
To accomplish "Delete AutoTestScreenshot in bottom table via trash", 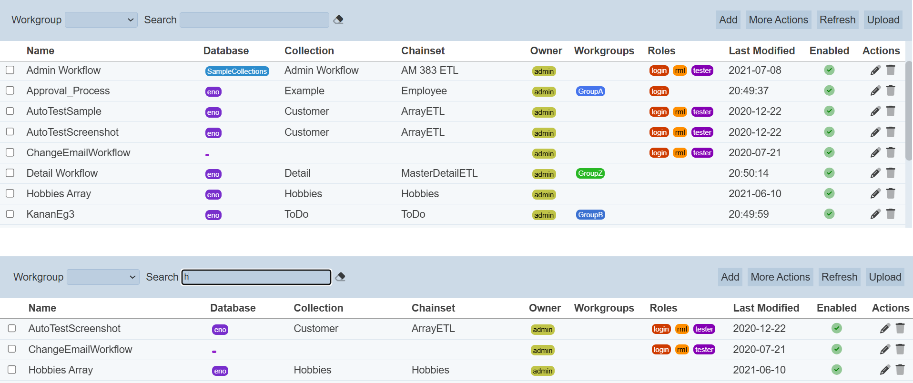I will click(x=900, y=329).
